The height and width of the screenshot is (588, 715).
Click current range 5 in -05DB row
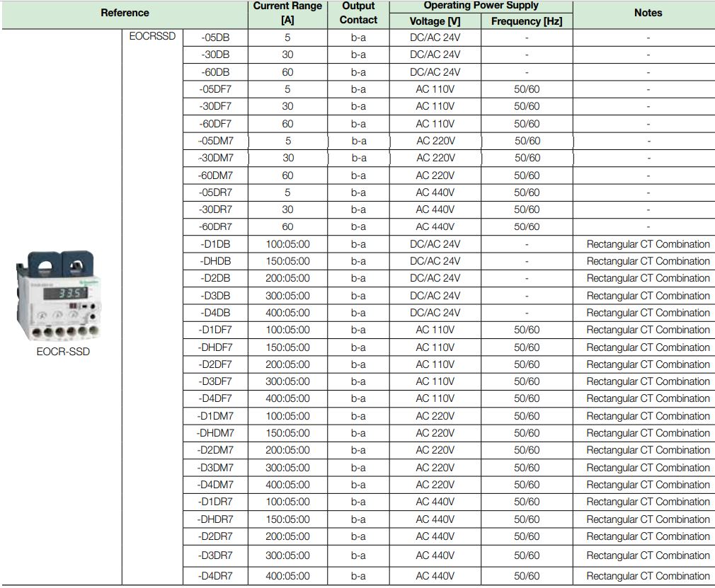287,38
